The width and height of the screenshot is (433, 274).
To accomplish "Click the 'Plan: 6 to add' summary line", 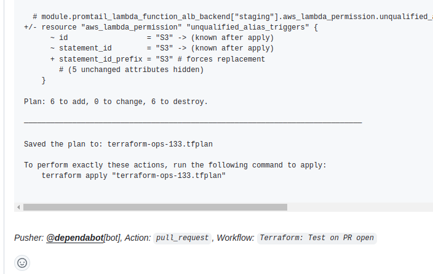I will [116, 102].
